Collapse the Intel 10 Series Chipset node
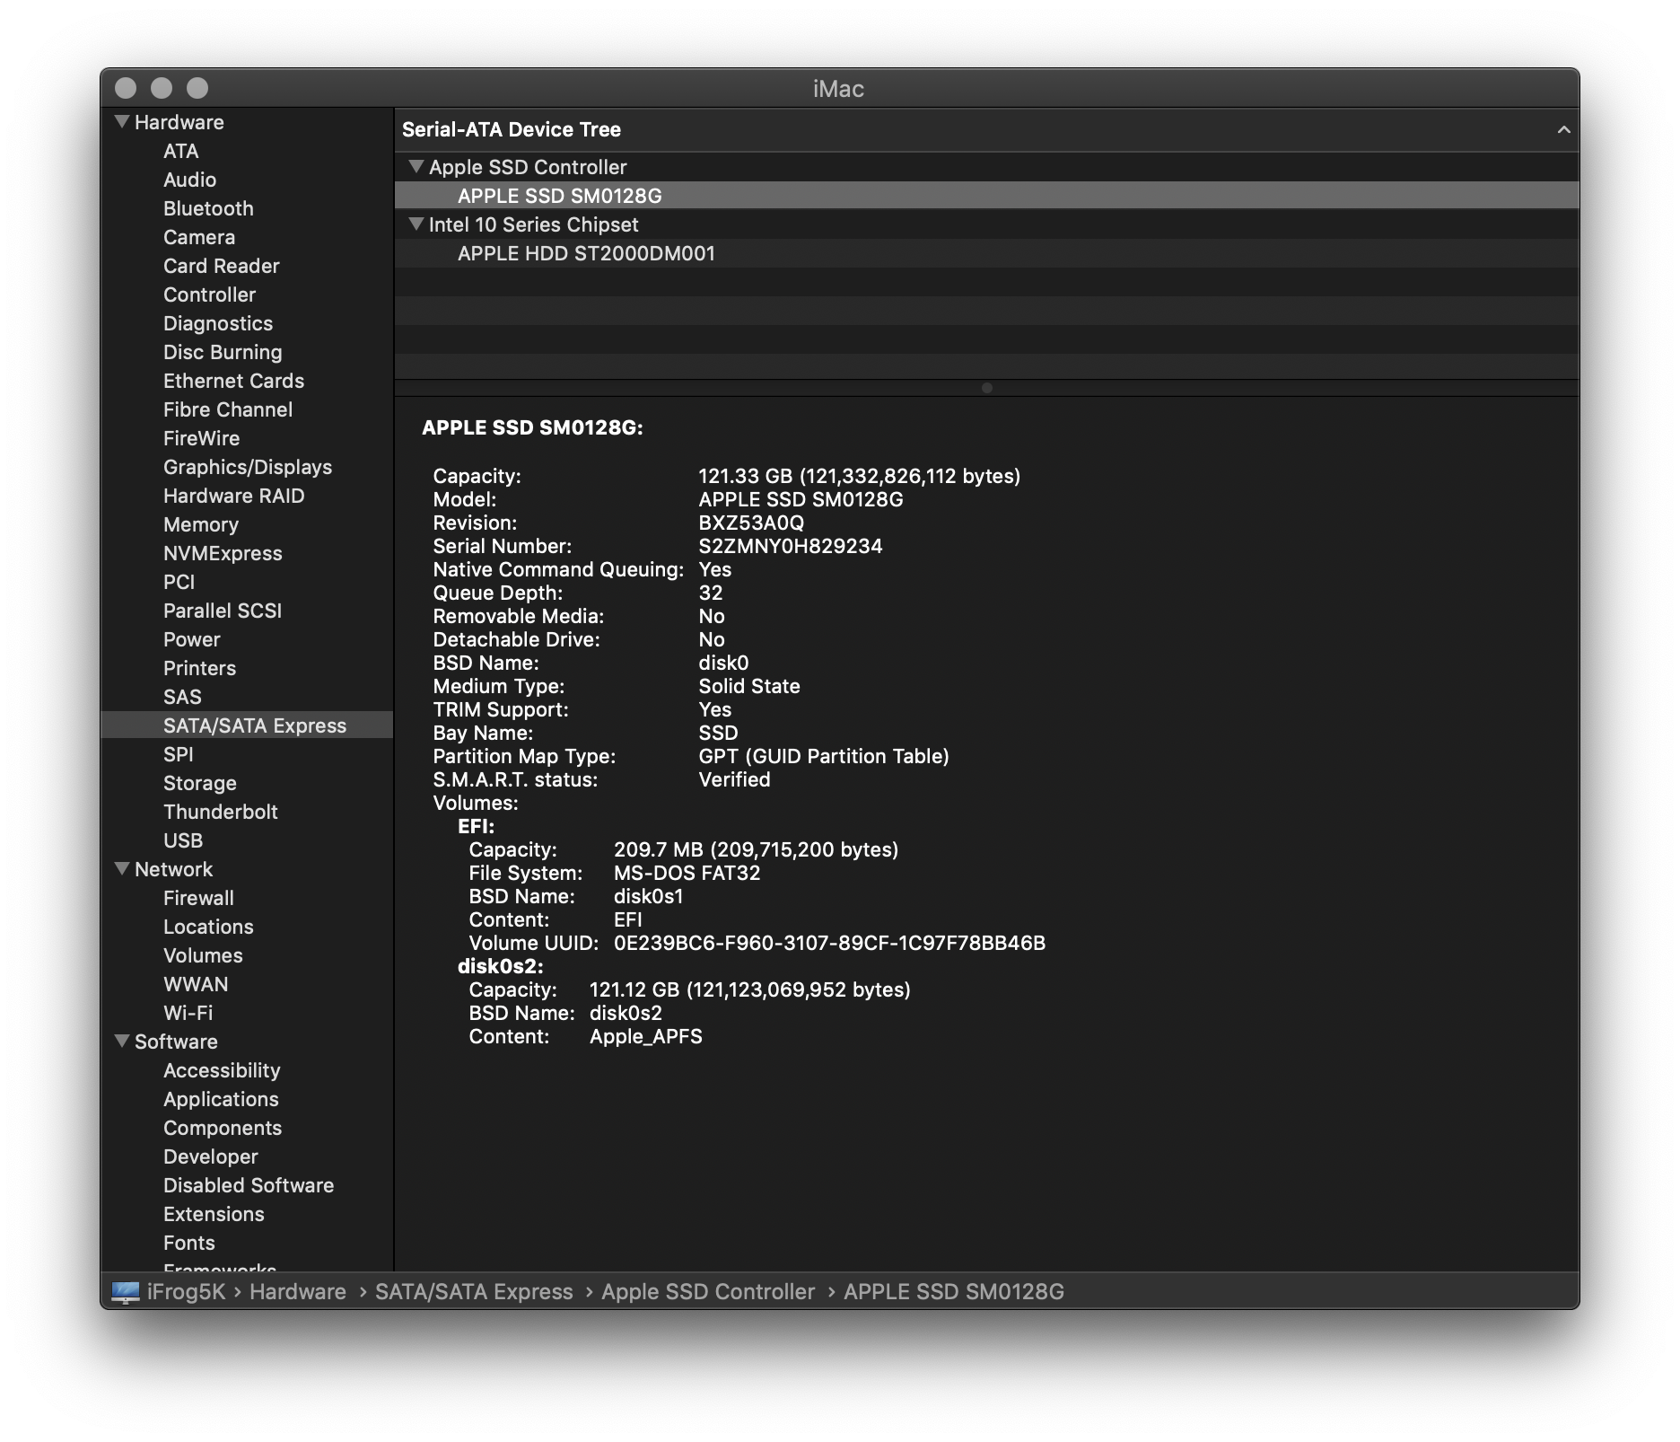Screen dimensions: 1680x1442 click(x=416, y=224)
